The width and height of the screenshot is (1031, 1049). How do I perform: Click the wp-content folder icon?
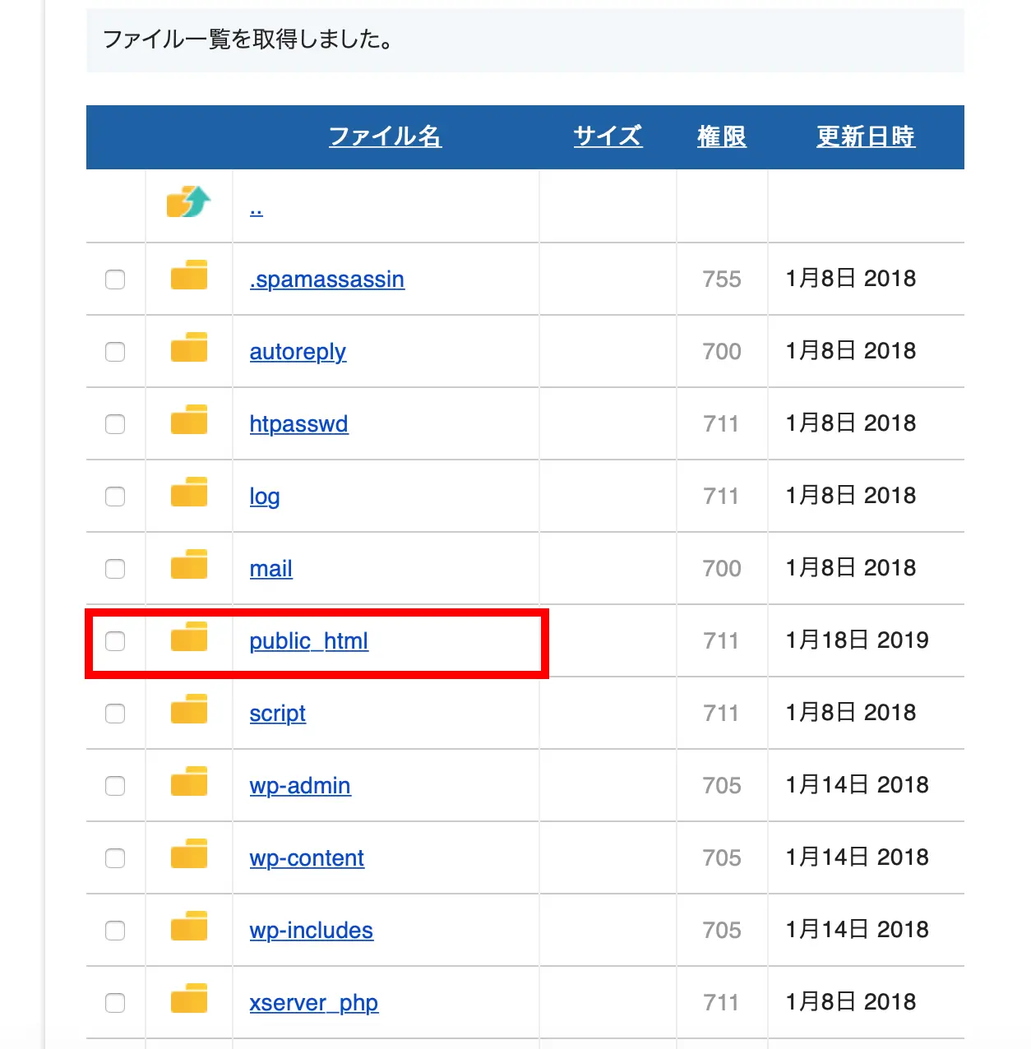click(x=189, y=855)
